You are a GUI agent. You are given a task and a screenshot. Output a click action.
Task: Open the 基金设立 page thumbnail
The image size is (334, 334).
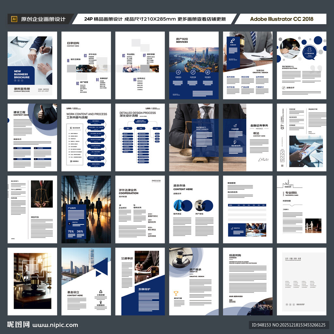86,281
